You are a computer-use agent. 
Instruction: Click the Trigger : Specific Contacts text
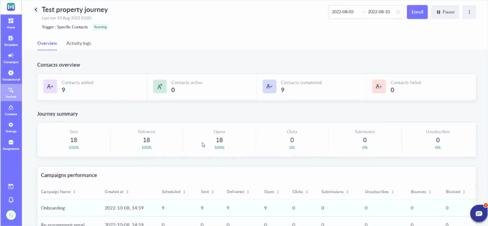pos(65,27)
